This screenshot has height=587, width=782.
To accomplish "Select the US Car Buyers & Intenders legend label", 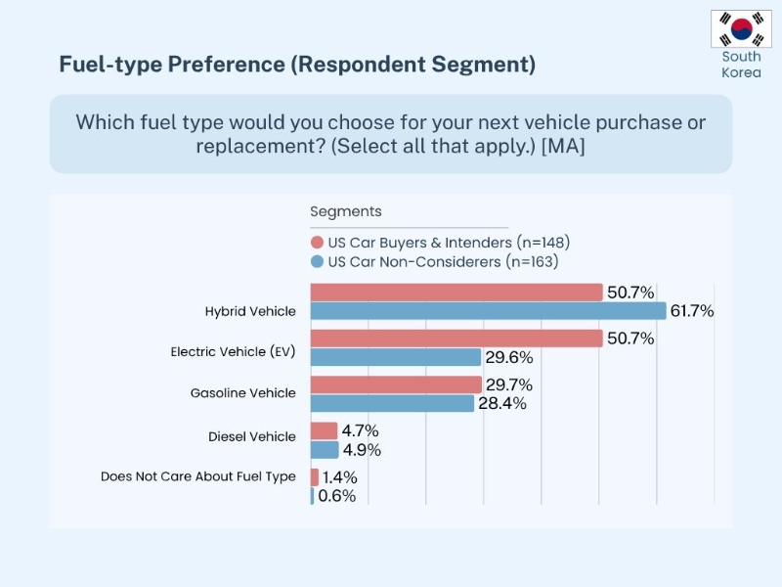I will [449, 243].
